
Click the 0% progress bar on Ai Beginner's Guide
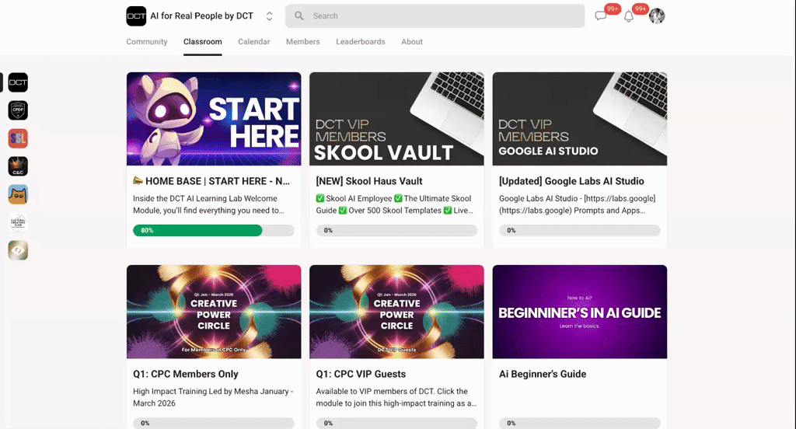(580, 423)
